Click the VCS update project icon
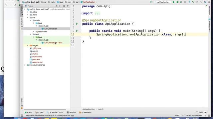The image size is (213, 119). click(x=189, y=2)
